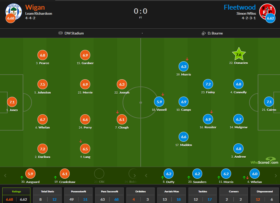Image resolution: width=280 pixels, height=203 pixels.
Task: Click the stadium icon beside DW Stadium
Action: [x=61, y=33]
